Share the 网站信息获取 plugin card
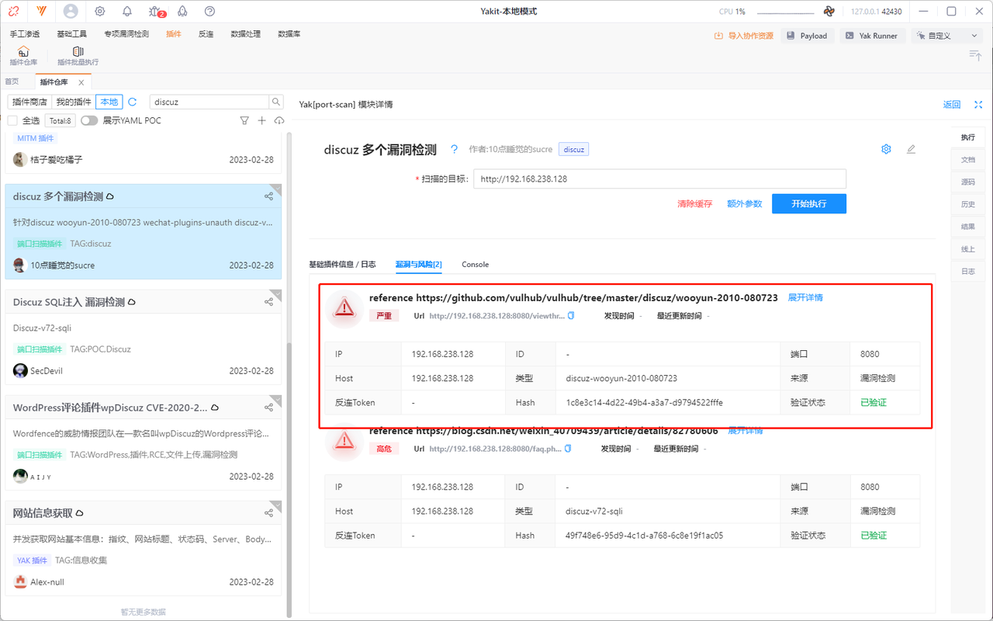The height and width of the screenshot is (621, 993). pos(268,513)
